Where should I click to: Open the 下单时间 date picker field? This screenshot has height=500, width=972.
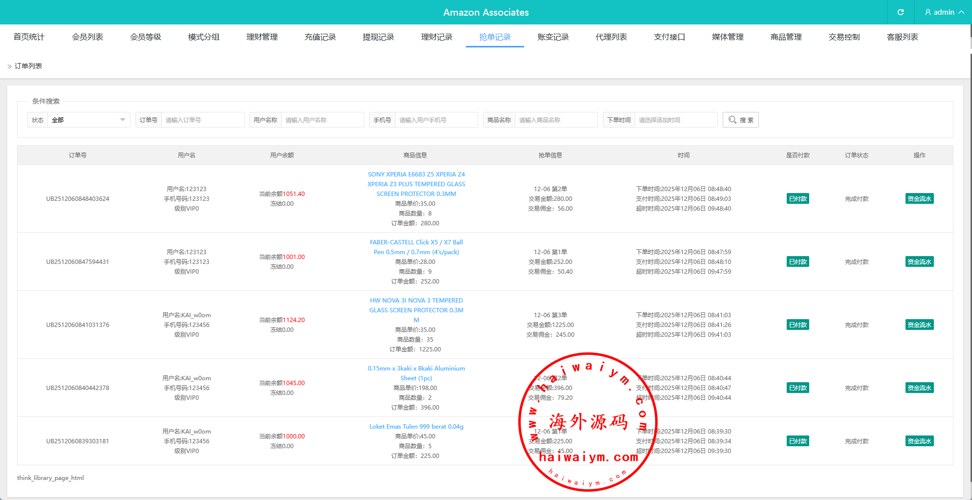(x=676, y=120)
